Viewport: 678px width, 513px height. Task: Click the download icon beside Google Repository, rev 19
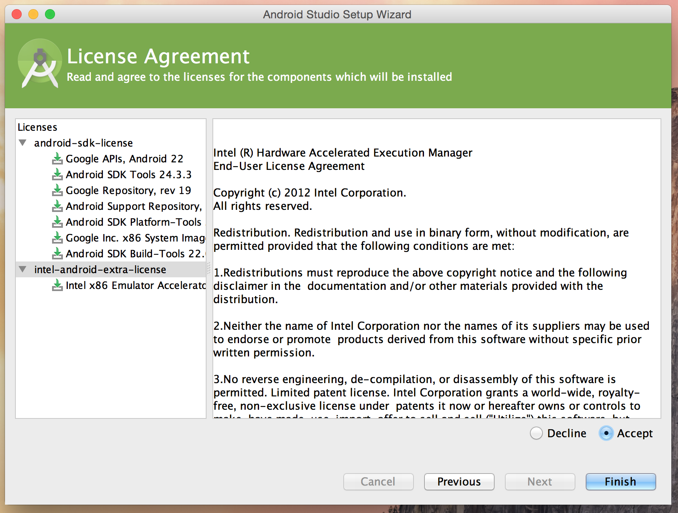57,190
